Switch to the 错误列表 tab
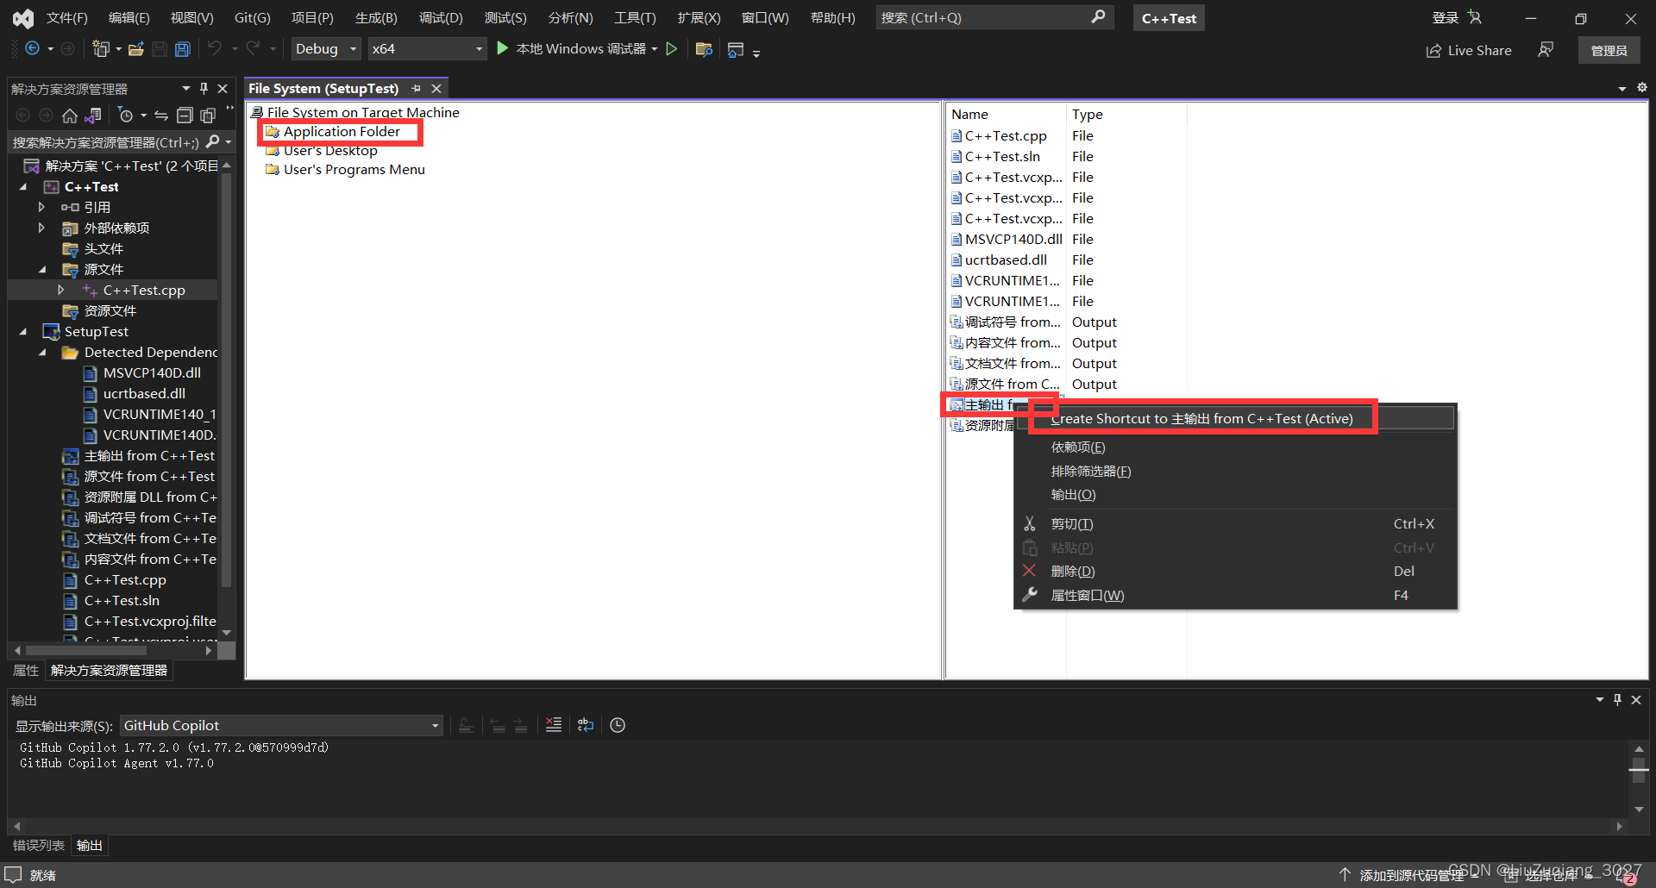The width and height of the screenshot is (1656, 888). pyautogui.click(x=39, y=845)
